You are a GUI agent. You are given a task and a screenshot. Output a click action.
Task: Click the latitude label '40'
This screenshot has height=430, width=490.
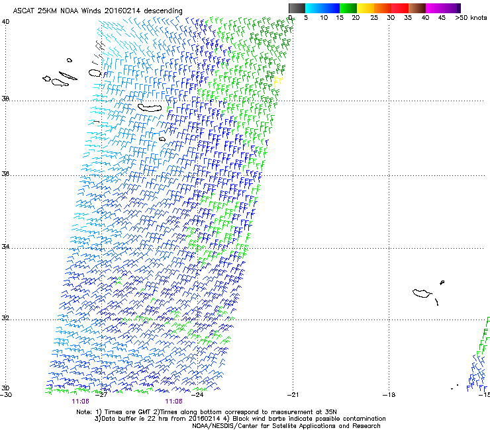click(x=5, y=22)
